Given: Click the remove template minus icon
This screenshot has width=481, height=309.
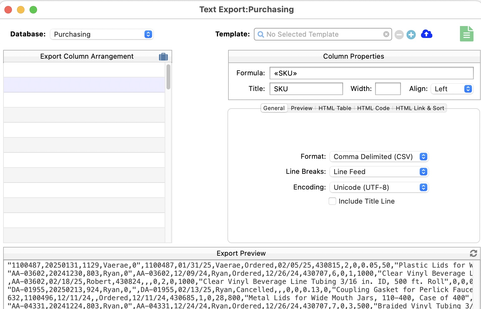Looking at the screenshot, I should 399,35.
